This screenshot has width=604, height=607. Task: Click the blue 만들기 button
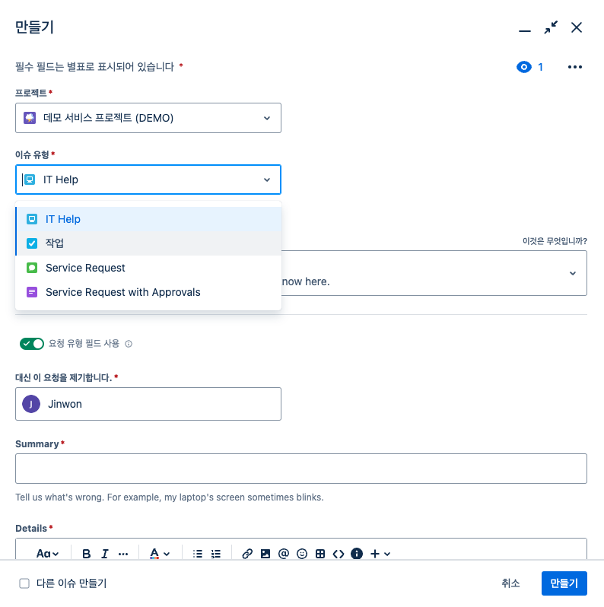[564, 583]
